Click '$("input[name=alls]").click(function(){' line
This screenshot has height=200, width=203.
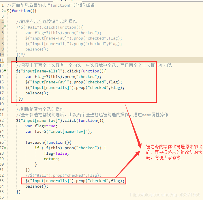[61, 71]
